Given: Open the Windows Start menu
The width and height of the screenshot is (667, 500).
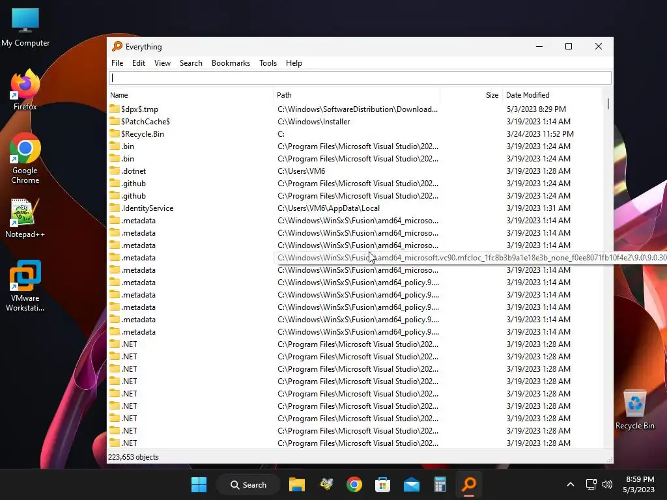Looking at the screenshot, I should 199,484.
